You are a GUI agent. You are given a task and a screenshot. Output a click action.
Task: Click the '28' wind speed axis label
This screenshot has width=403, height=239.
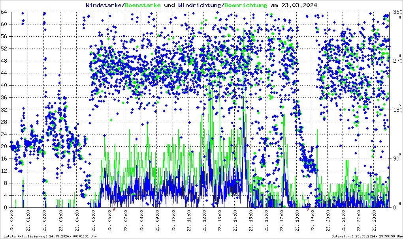pos(4,122)
